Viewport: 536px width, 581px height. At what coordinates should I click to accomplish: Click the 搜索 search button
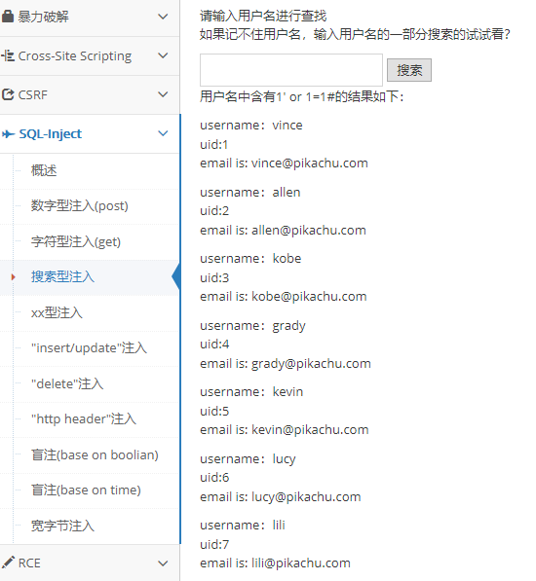pyautogui.click(x=409, y=70)
